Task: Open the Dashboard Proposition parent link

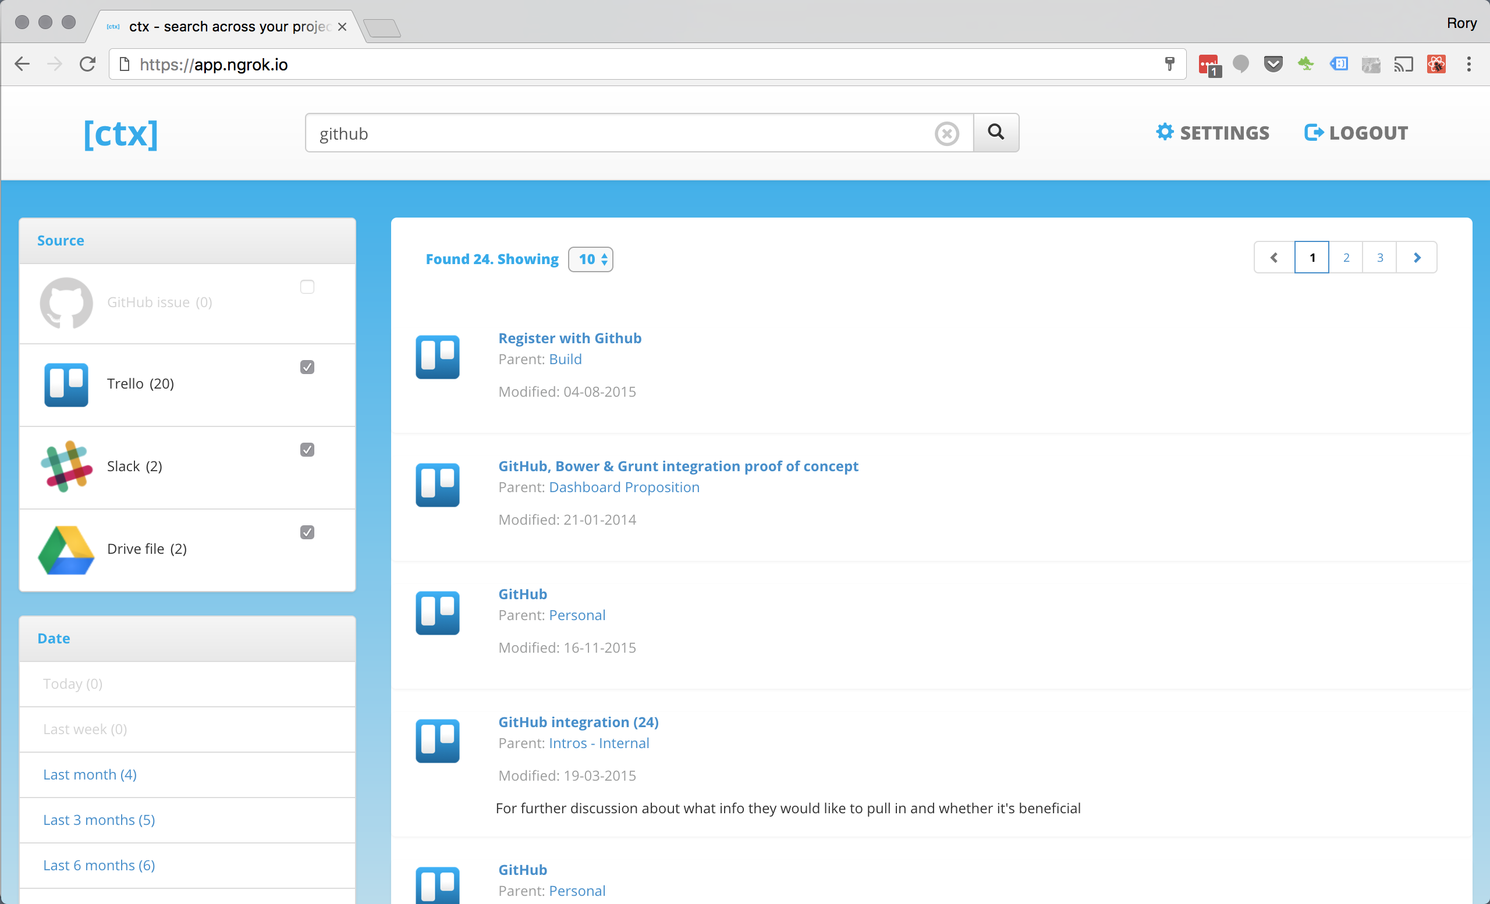Action: [x=624, y=487]
